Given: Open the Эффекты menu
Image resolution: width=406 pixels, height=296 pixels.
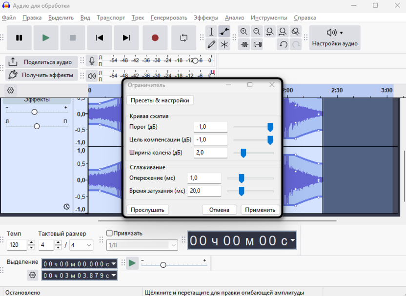Looking at the screenshot, I should [x=206, y=18].
